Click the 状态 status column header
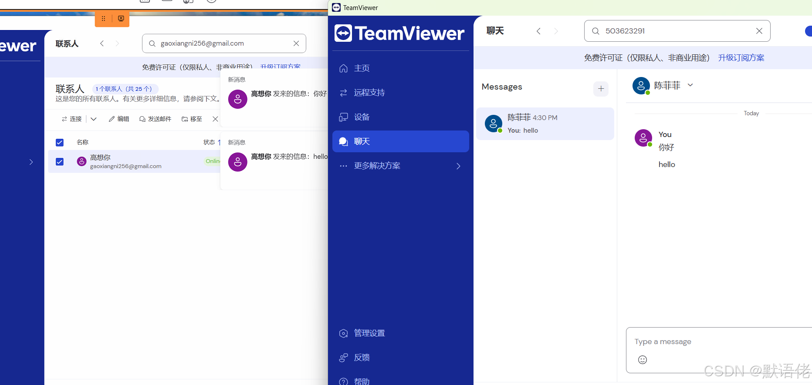Image resolution: width=812 pixels, height=385 pixels. point(209,142)
